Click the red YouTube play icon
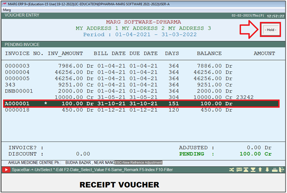This screenshot has width=287, height=193. (6, 170)
